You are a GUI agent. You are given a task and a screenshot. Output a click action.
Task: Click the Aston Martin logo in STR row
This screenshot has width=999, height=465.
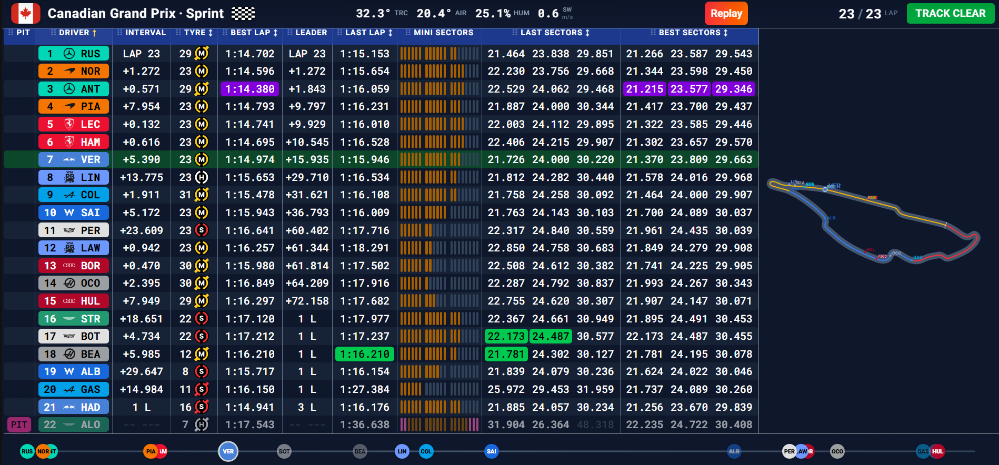pyautogui.click(x=69, y=319)
